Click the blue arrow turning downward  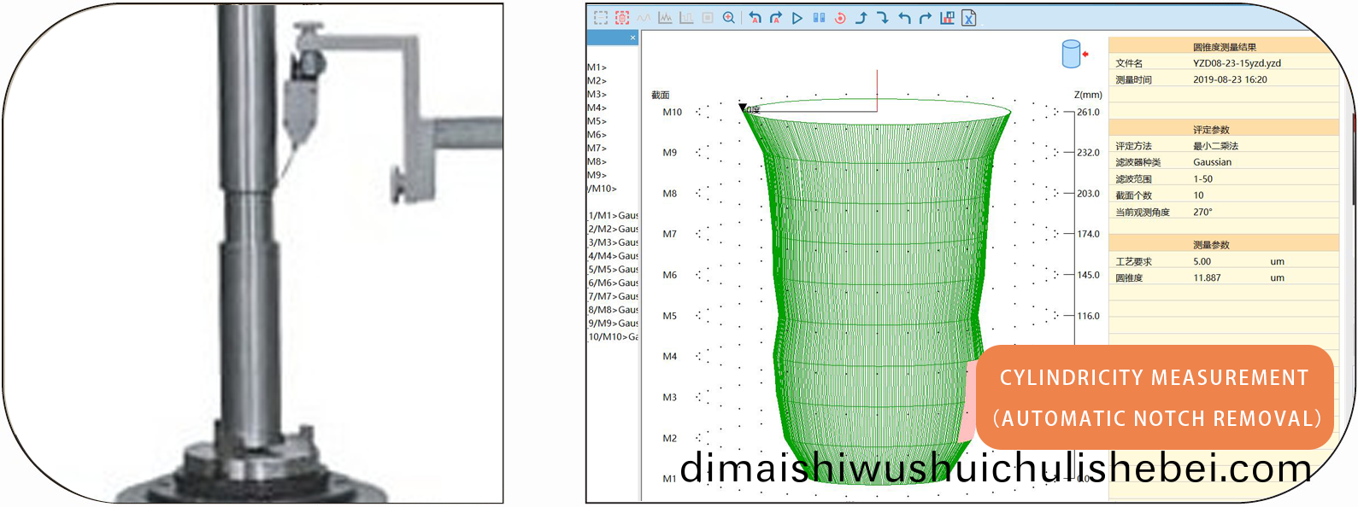[x=883, y=17]
